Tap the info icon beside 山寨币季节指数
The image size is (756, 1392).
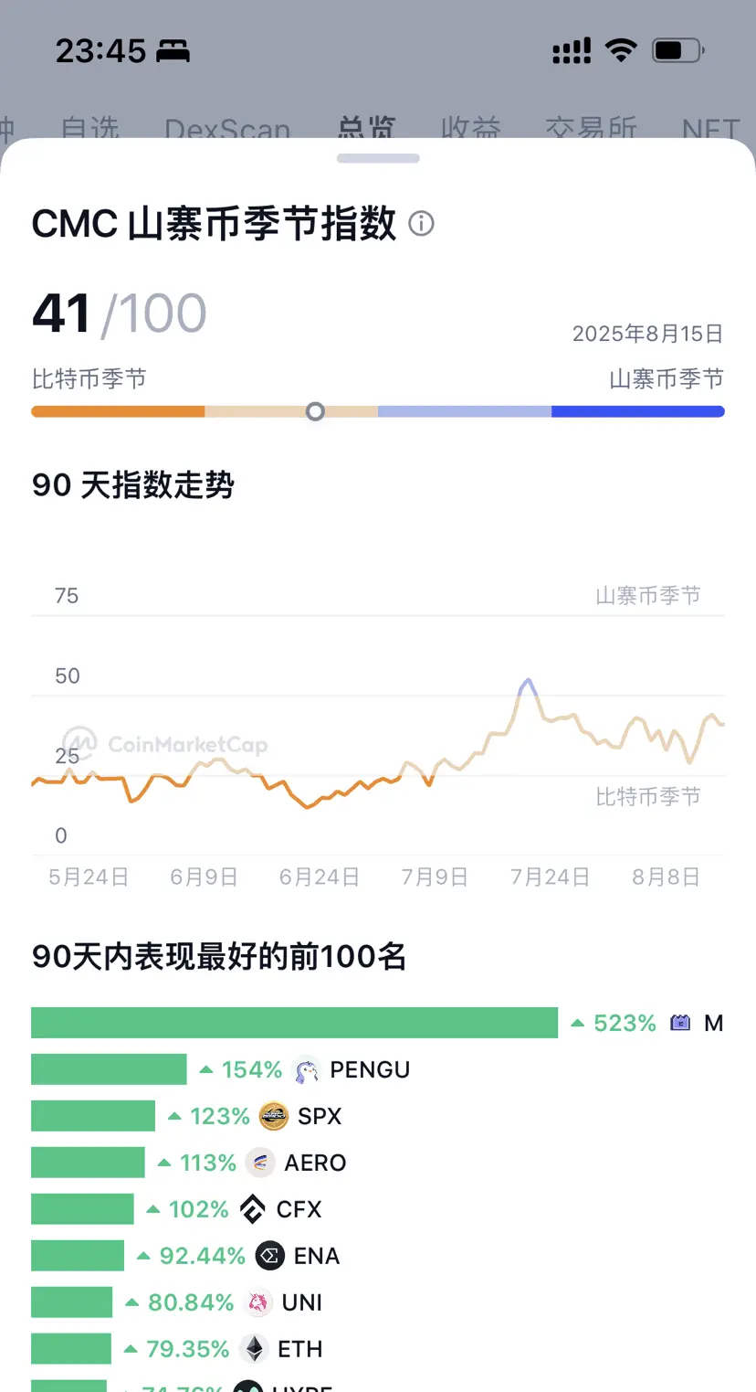pyautogui.click(x=421, y=223)
